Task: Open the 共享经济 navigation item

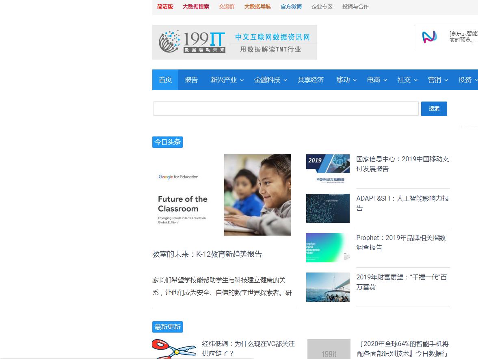Action: click(x=311, y=80)
